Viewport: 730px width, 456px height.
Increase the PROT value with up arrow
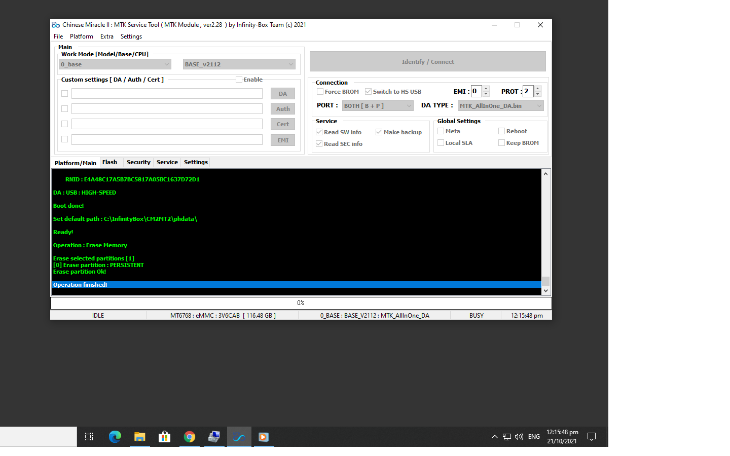538,89
